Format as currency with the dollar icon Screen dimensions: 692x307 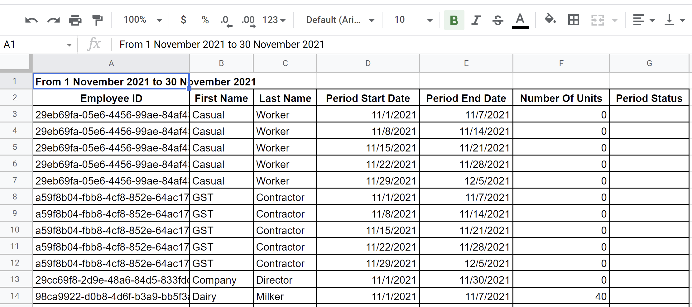click(x=184, y=20)
